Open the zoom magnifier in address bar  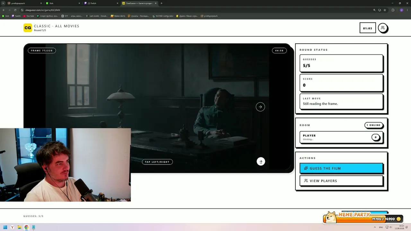tap(374, 10)
